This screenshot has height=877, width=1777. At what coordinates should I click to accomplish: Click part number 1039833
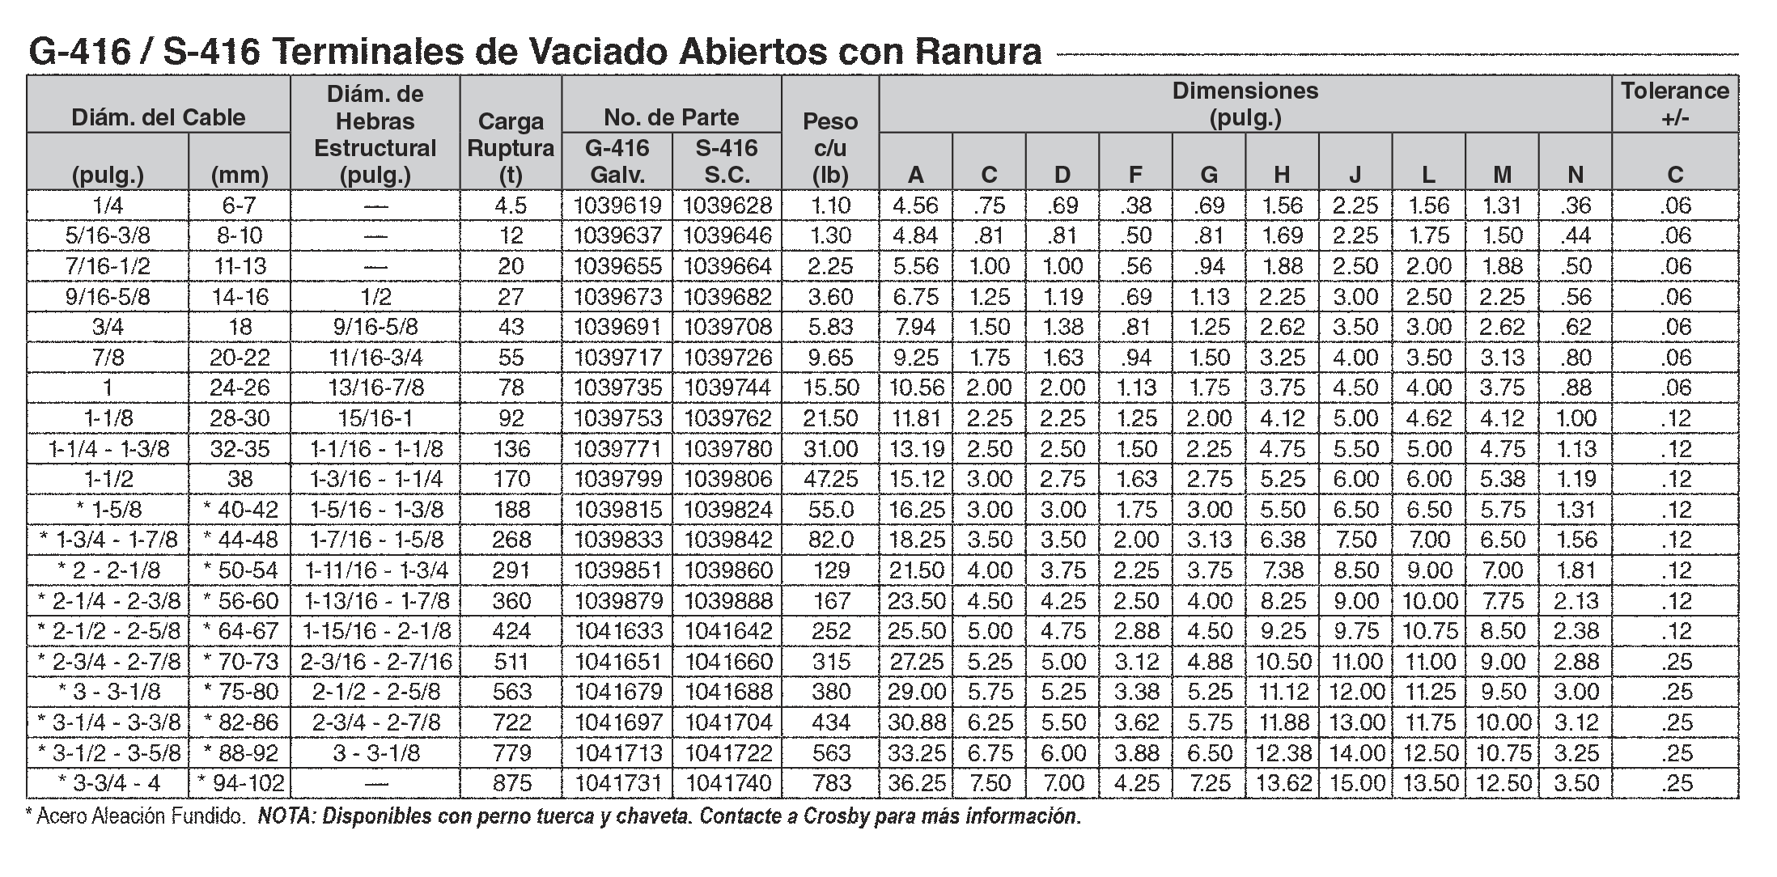pyautogui.click(x=617, y=540)
